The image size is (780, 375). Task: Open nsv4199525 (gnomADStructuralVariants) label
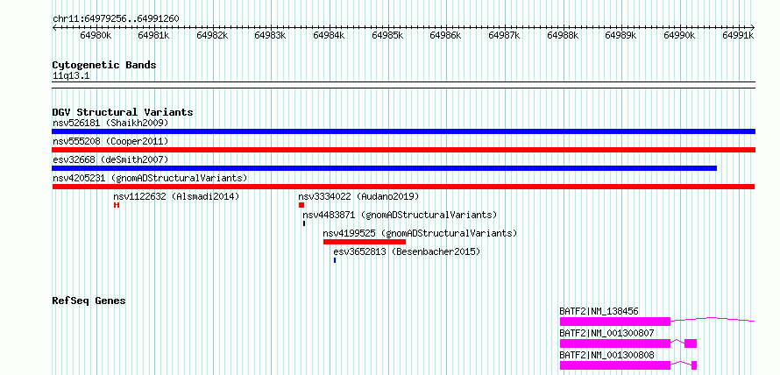(420, 233)
